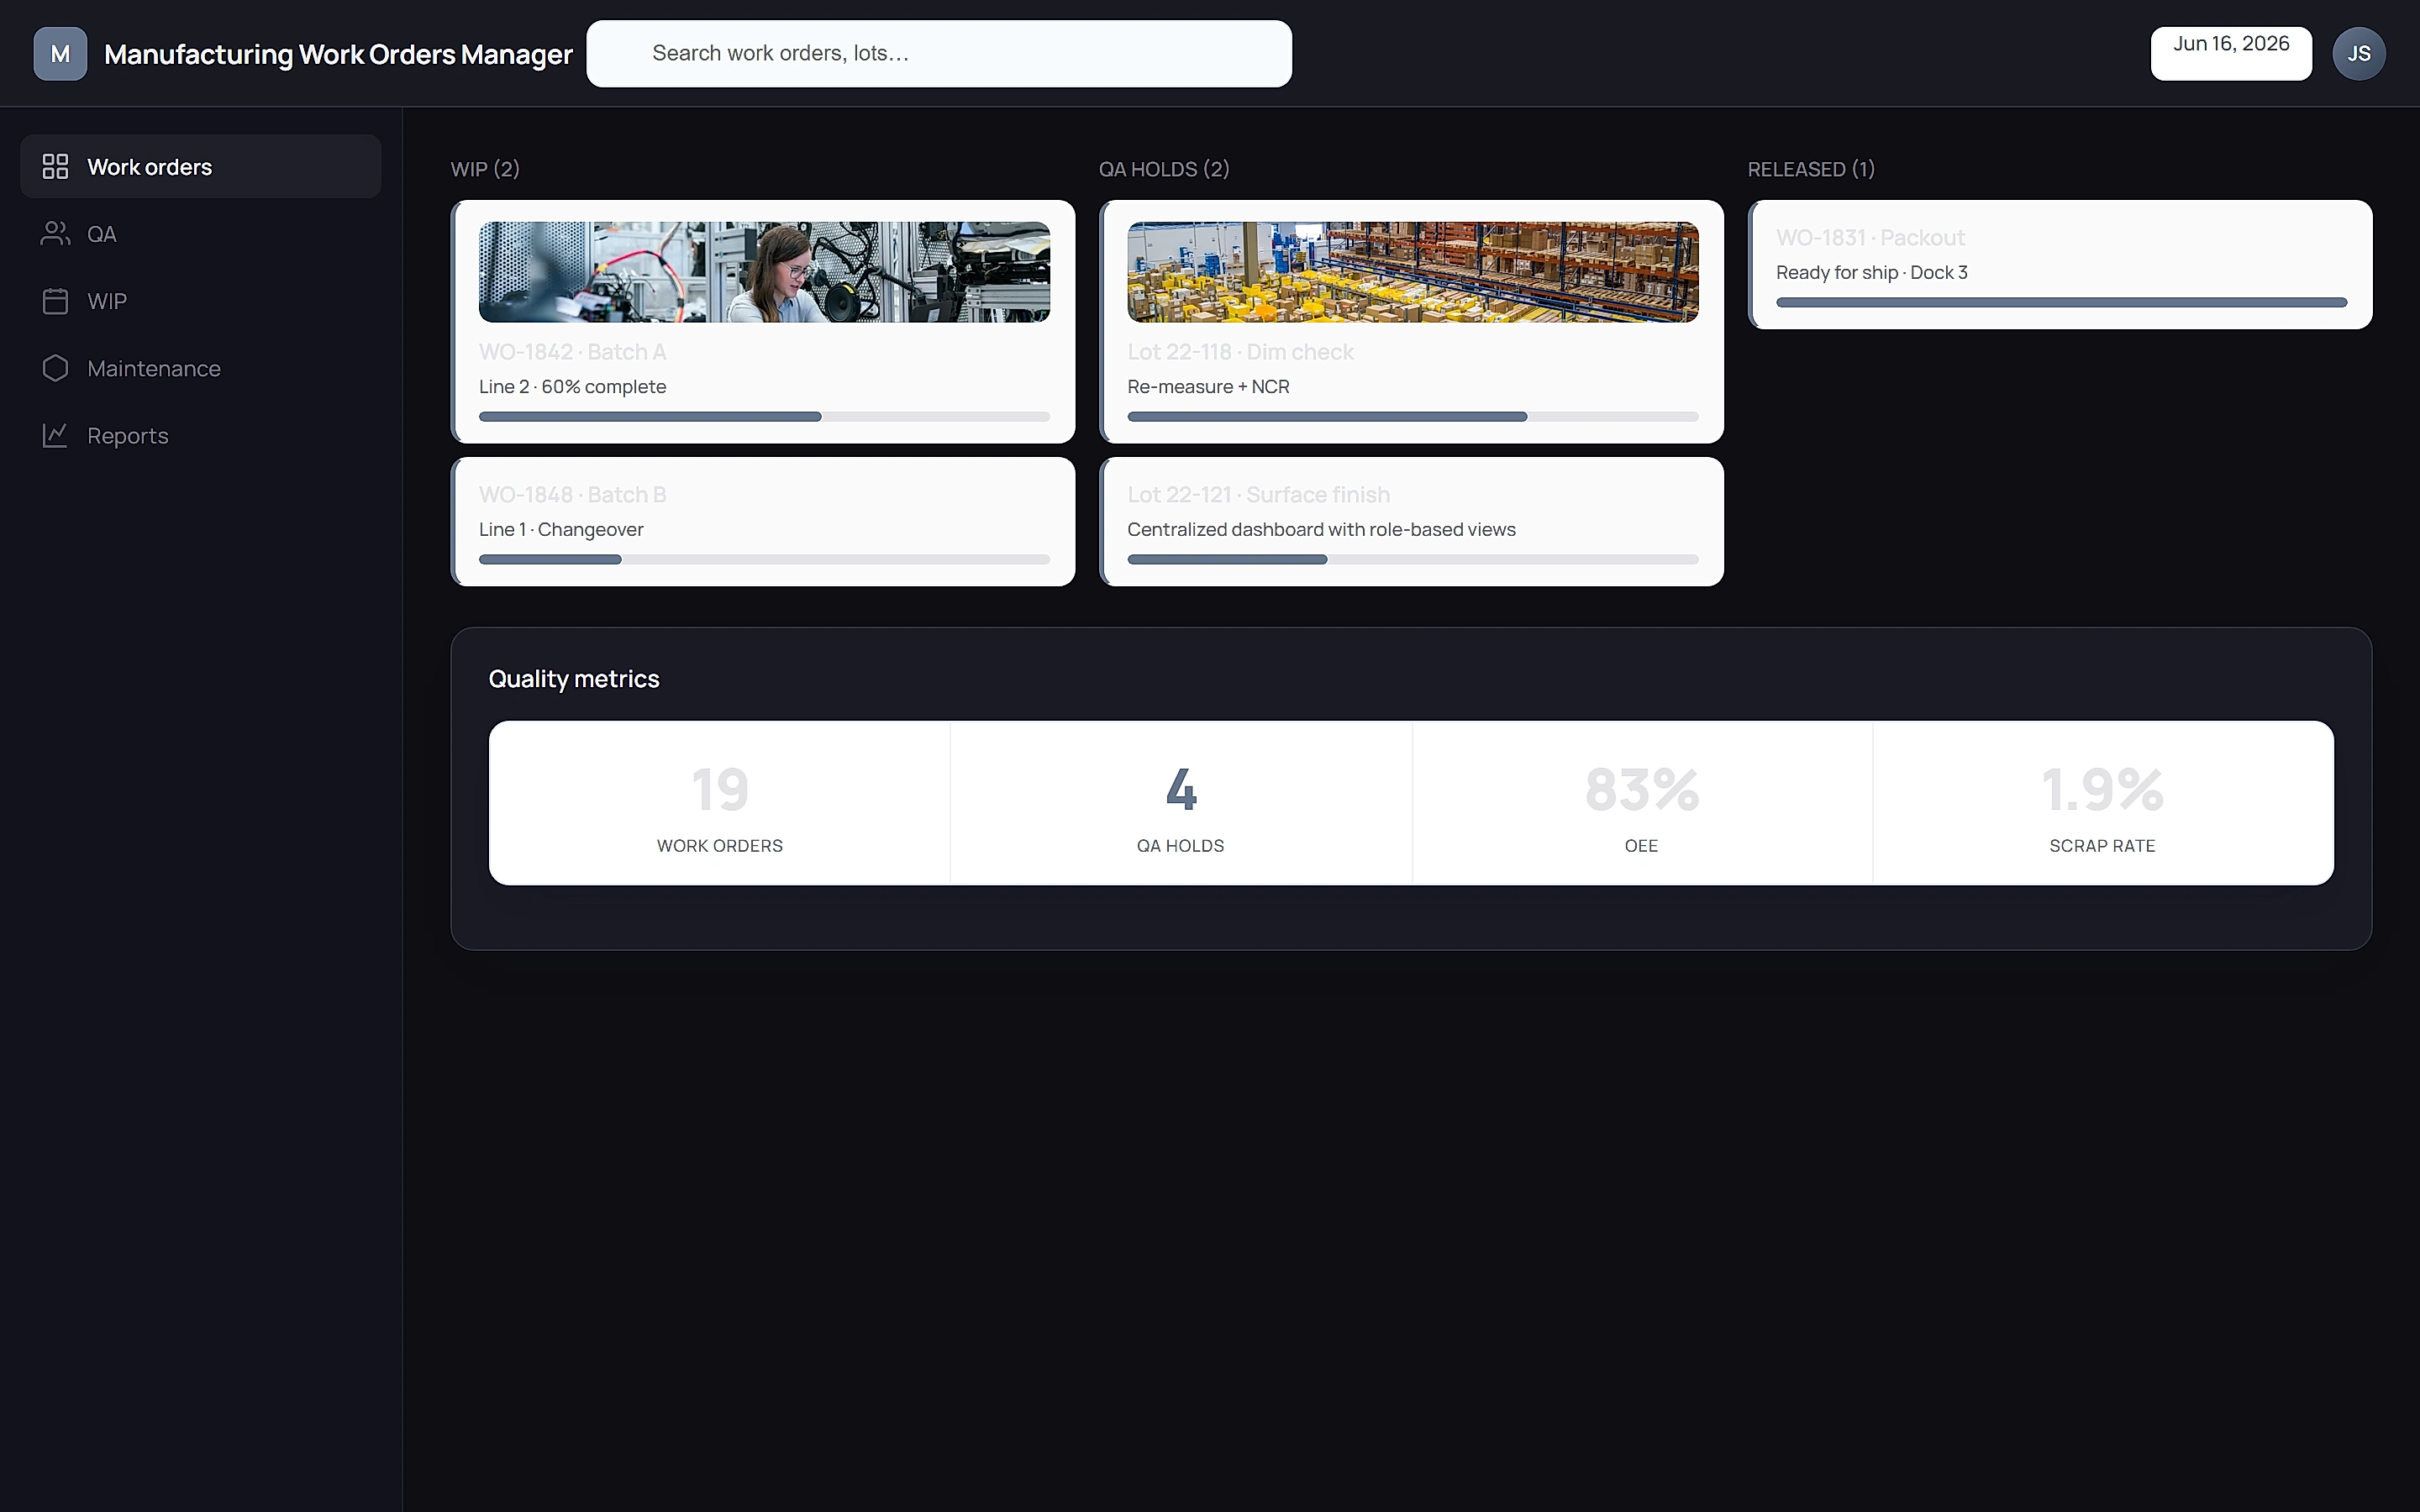Click the M app logo icon
This screenshot has width=2420, height=1512.
60,54
